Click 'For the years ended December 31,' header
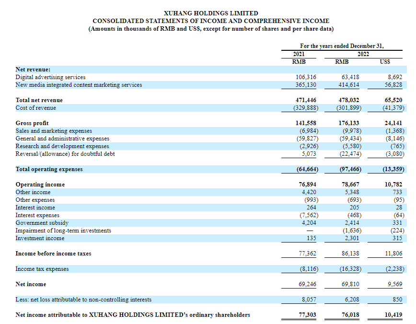Screen dimensions: 416x324 (342, 46)
